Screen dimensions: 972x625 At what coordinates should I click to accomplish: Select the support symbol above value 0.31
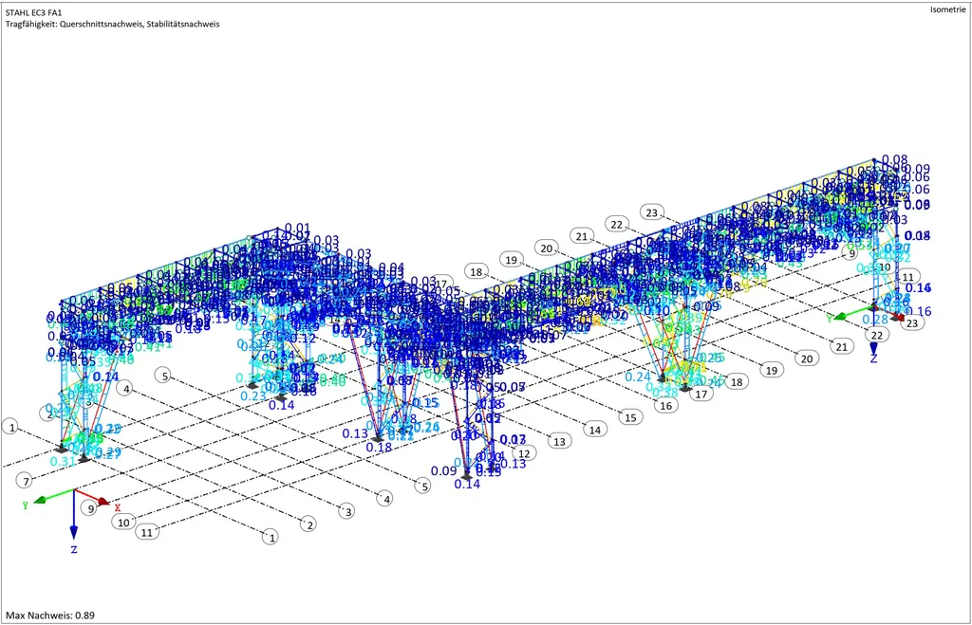pos(63,449)
